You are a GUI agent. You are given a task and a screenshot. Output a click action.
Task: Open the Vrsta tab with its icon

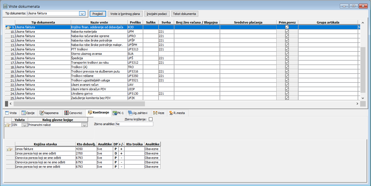click(x=7, y=113)
